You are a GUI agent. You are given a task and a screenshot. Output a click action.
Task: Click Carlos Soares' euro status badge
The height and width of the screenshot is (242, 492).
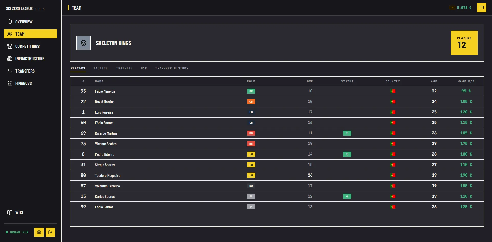tap(347, 196)
